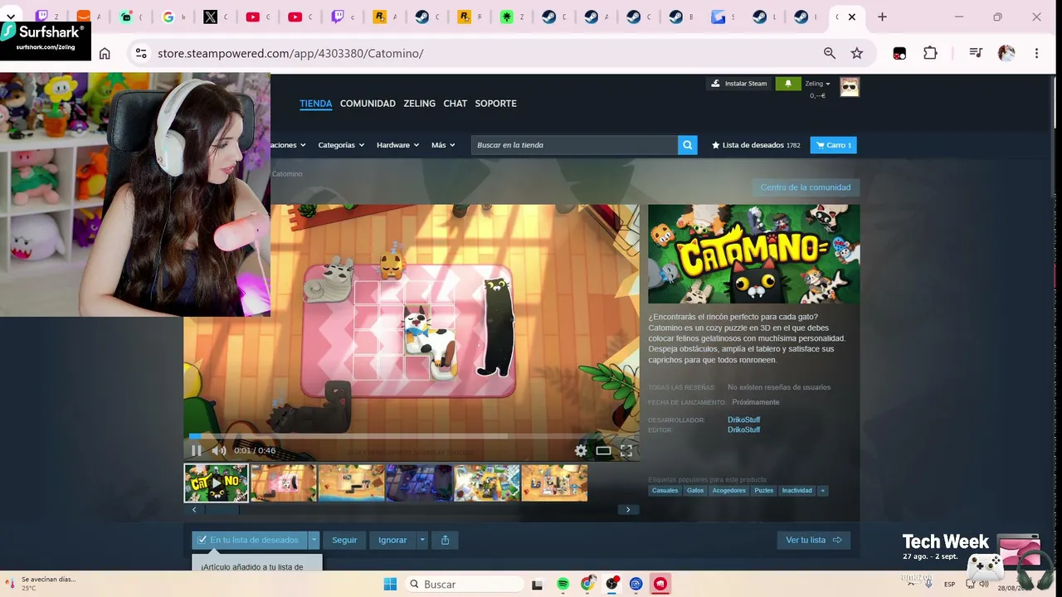This screenshot has height=597, width=1062.
Task: Mute the trailer volume speaker icon
Action: 219,450
